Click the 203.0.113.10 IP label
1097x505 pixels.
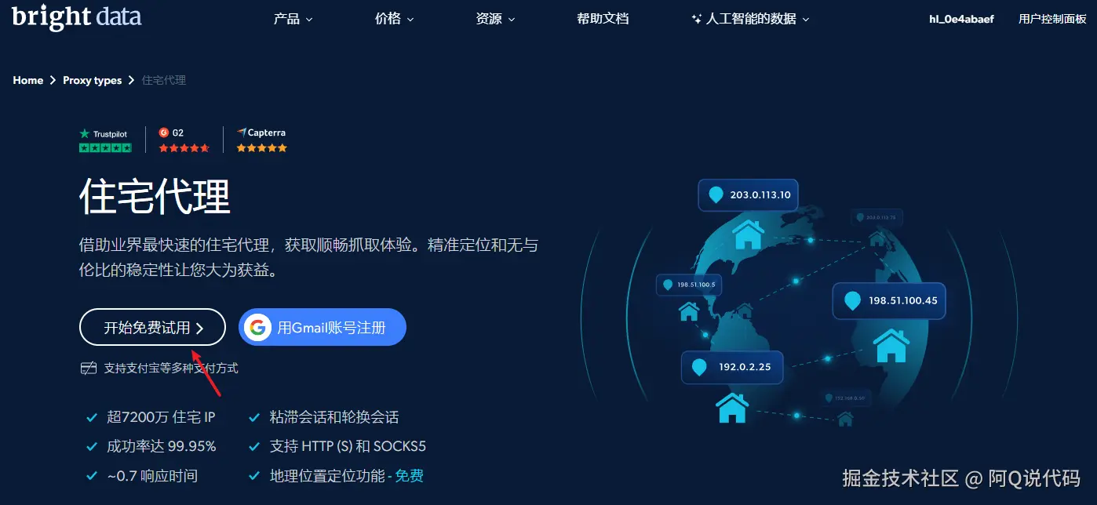pos(748,194)
